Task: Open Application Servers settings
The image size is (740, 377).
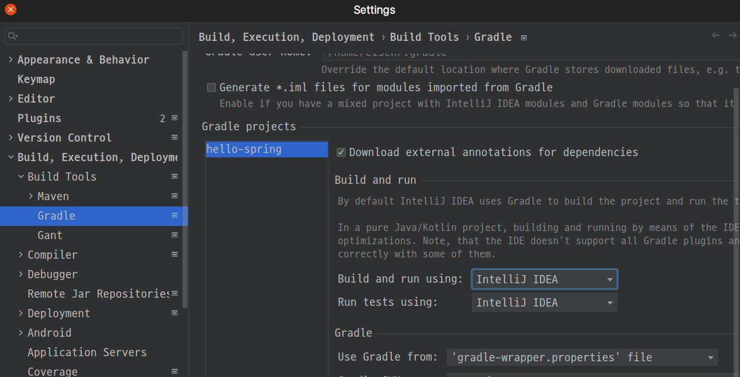Action: coord(87,352)
